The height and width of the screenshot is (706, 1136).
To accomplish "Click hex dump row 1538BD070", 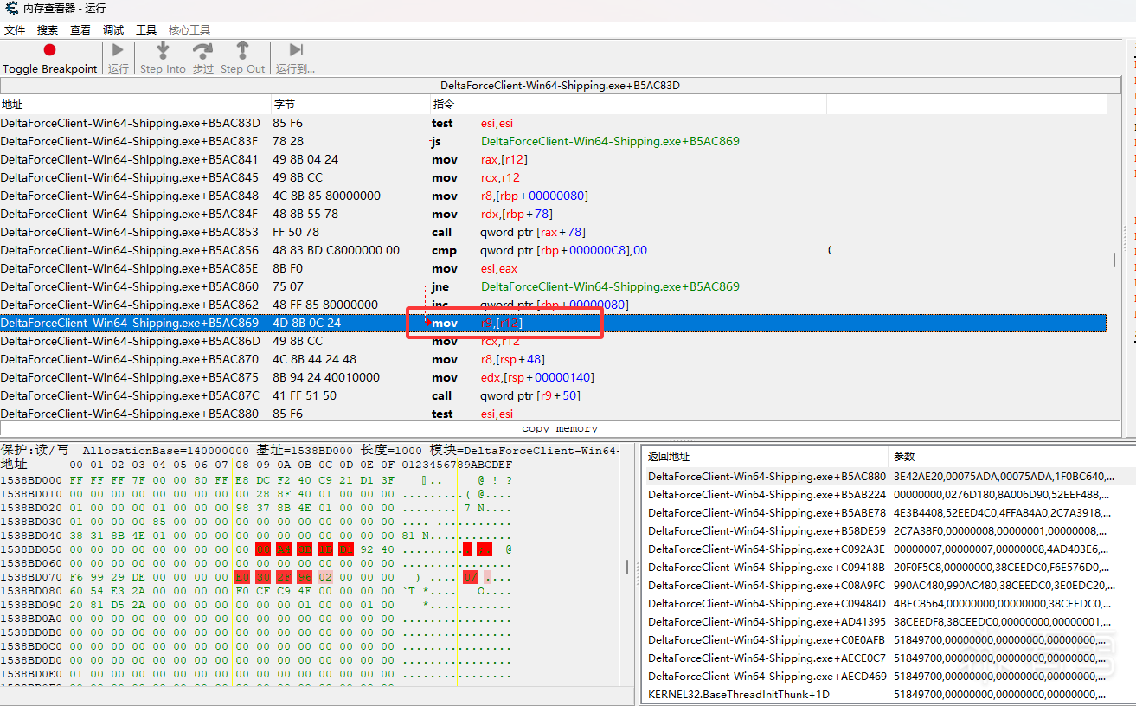I will 257,577.
